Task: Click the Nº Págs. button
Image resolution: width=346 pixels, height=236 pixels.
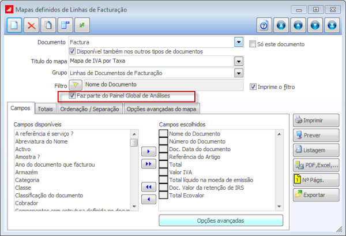Action: 316,180
